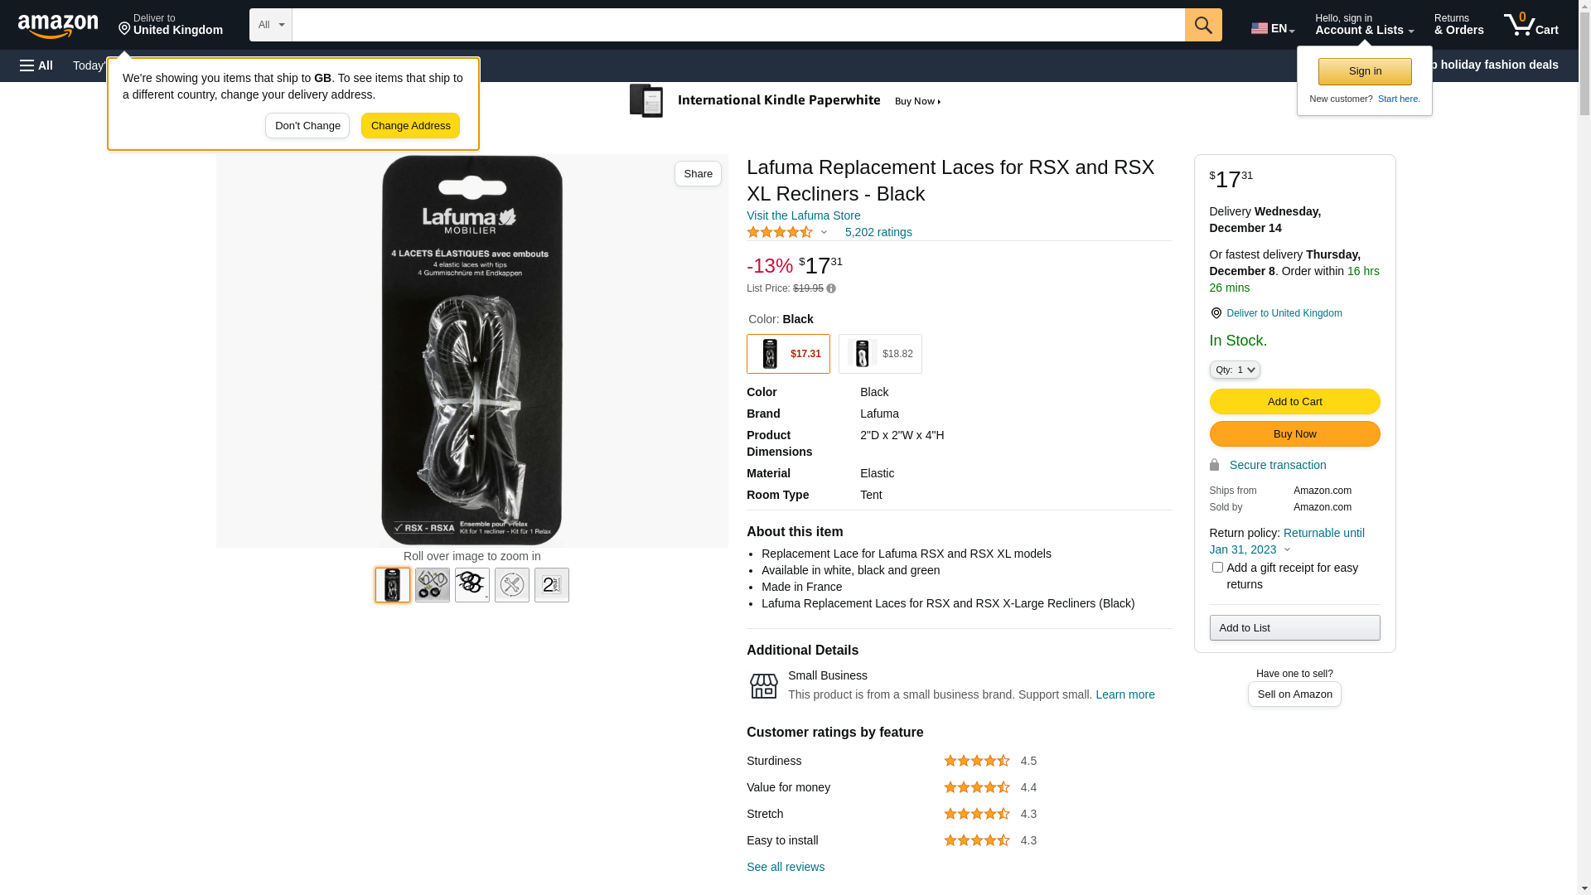Image resolution: width=1591 pixels, height=895 pixels.
Task: Select the $18.82 color option
Action: click(x=880, y=354)
